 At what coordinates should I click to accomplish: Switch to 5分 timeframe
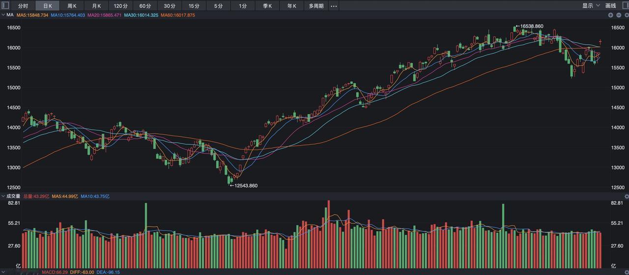(218, 6)
